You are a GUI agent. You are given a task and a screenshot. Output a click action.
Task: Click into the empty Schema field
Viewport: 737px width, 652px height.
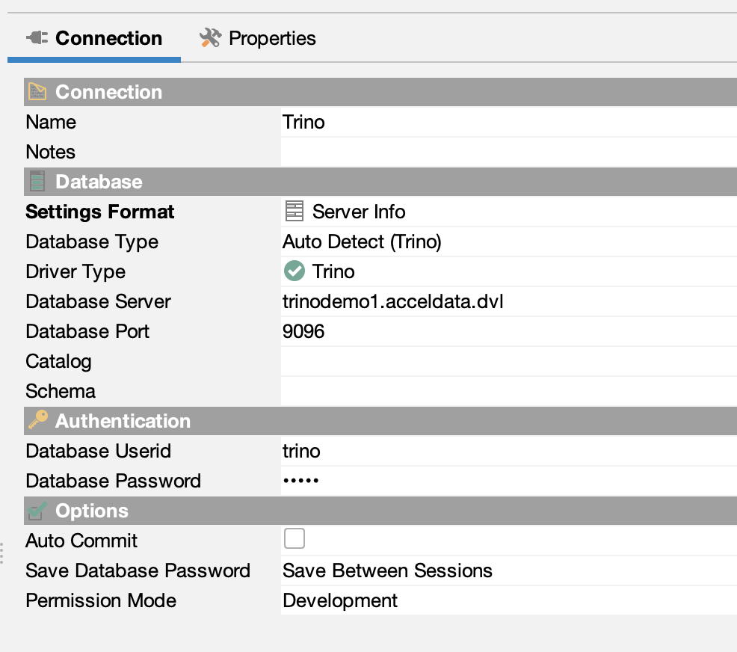coord(509,391)
